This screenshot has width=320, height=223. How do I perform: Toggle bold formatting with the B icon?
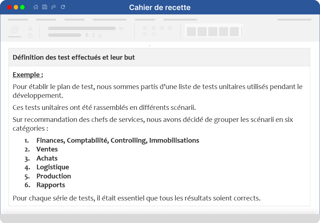tap(87, 35)
